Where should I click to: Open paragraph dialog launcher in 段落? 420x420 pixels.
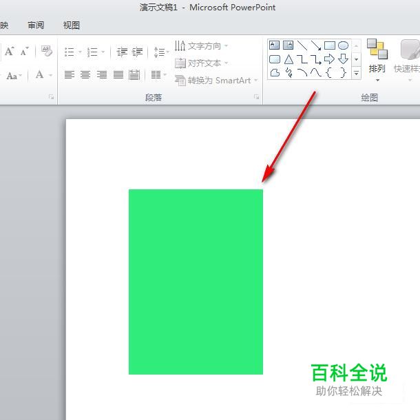click(x=256, y=97)
